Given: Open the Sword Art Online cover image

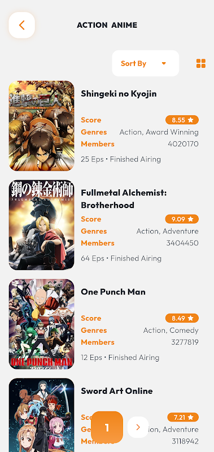Looking at the screenshot, I should click(41, 415).
